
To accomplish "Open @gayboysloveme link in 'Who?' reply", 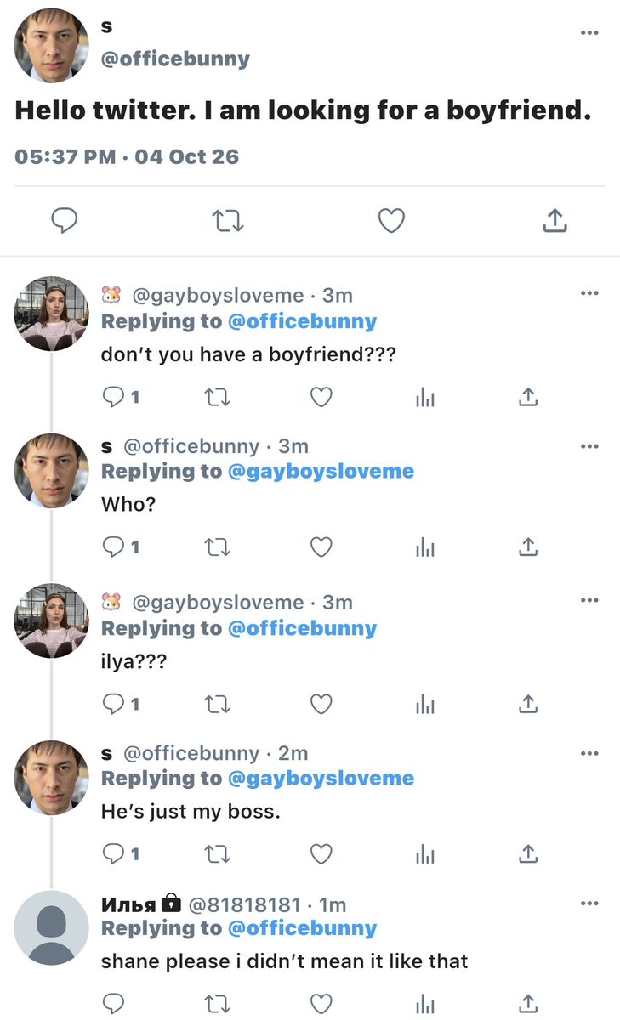I will [x=321, y=472].
